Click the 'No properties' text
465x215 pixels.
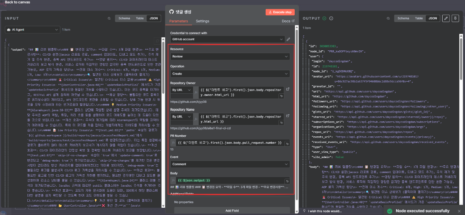click(x=184, y=202)
